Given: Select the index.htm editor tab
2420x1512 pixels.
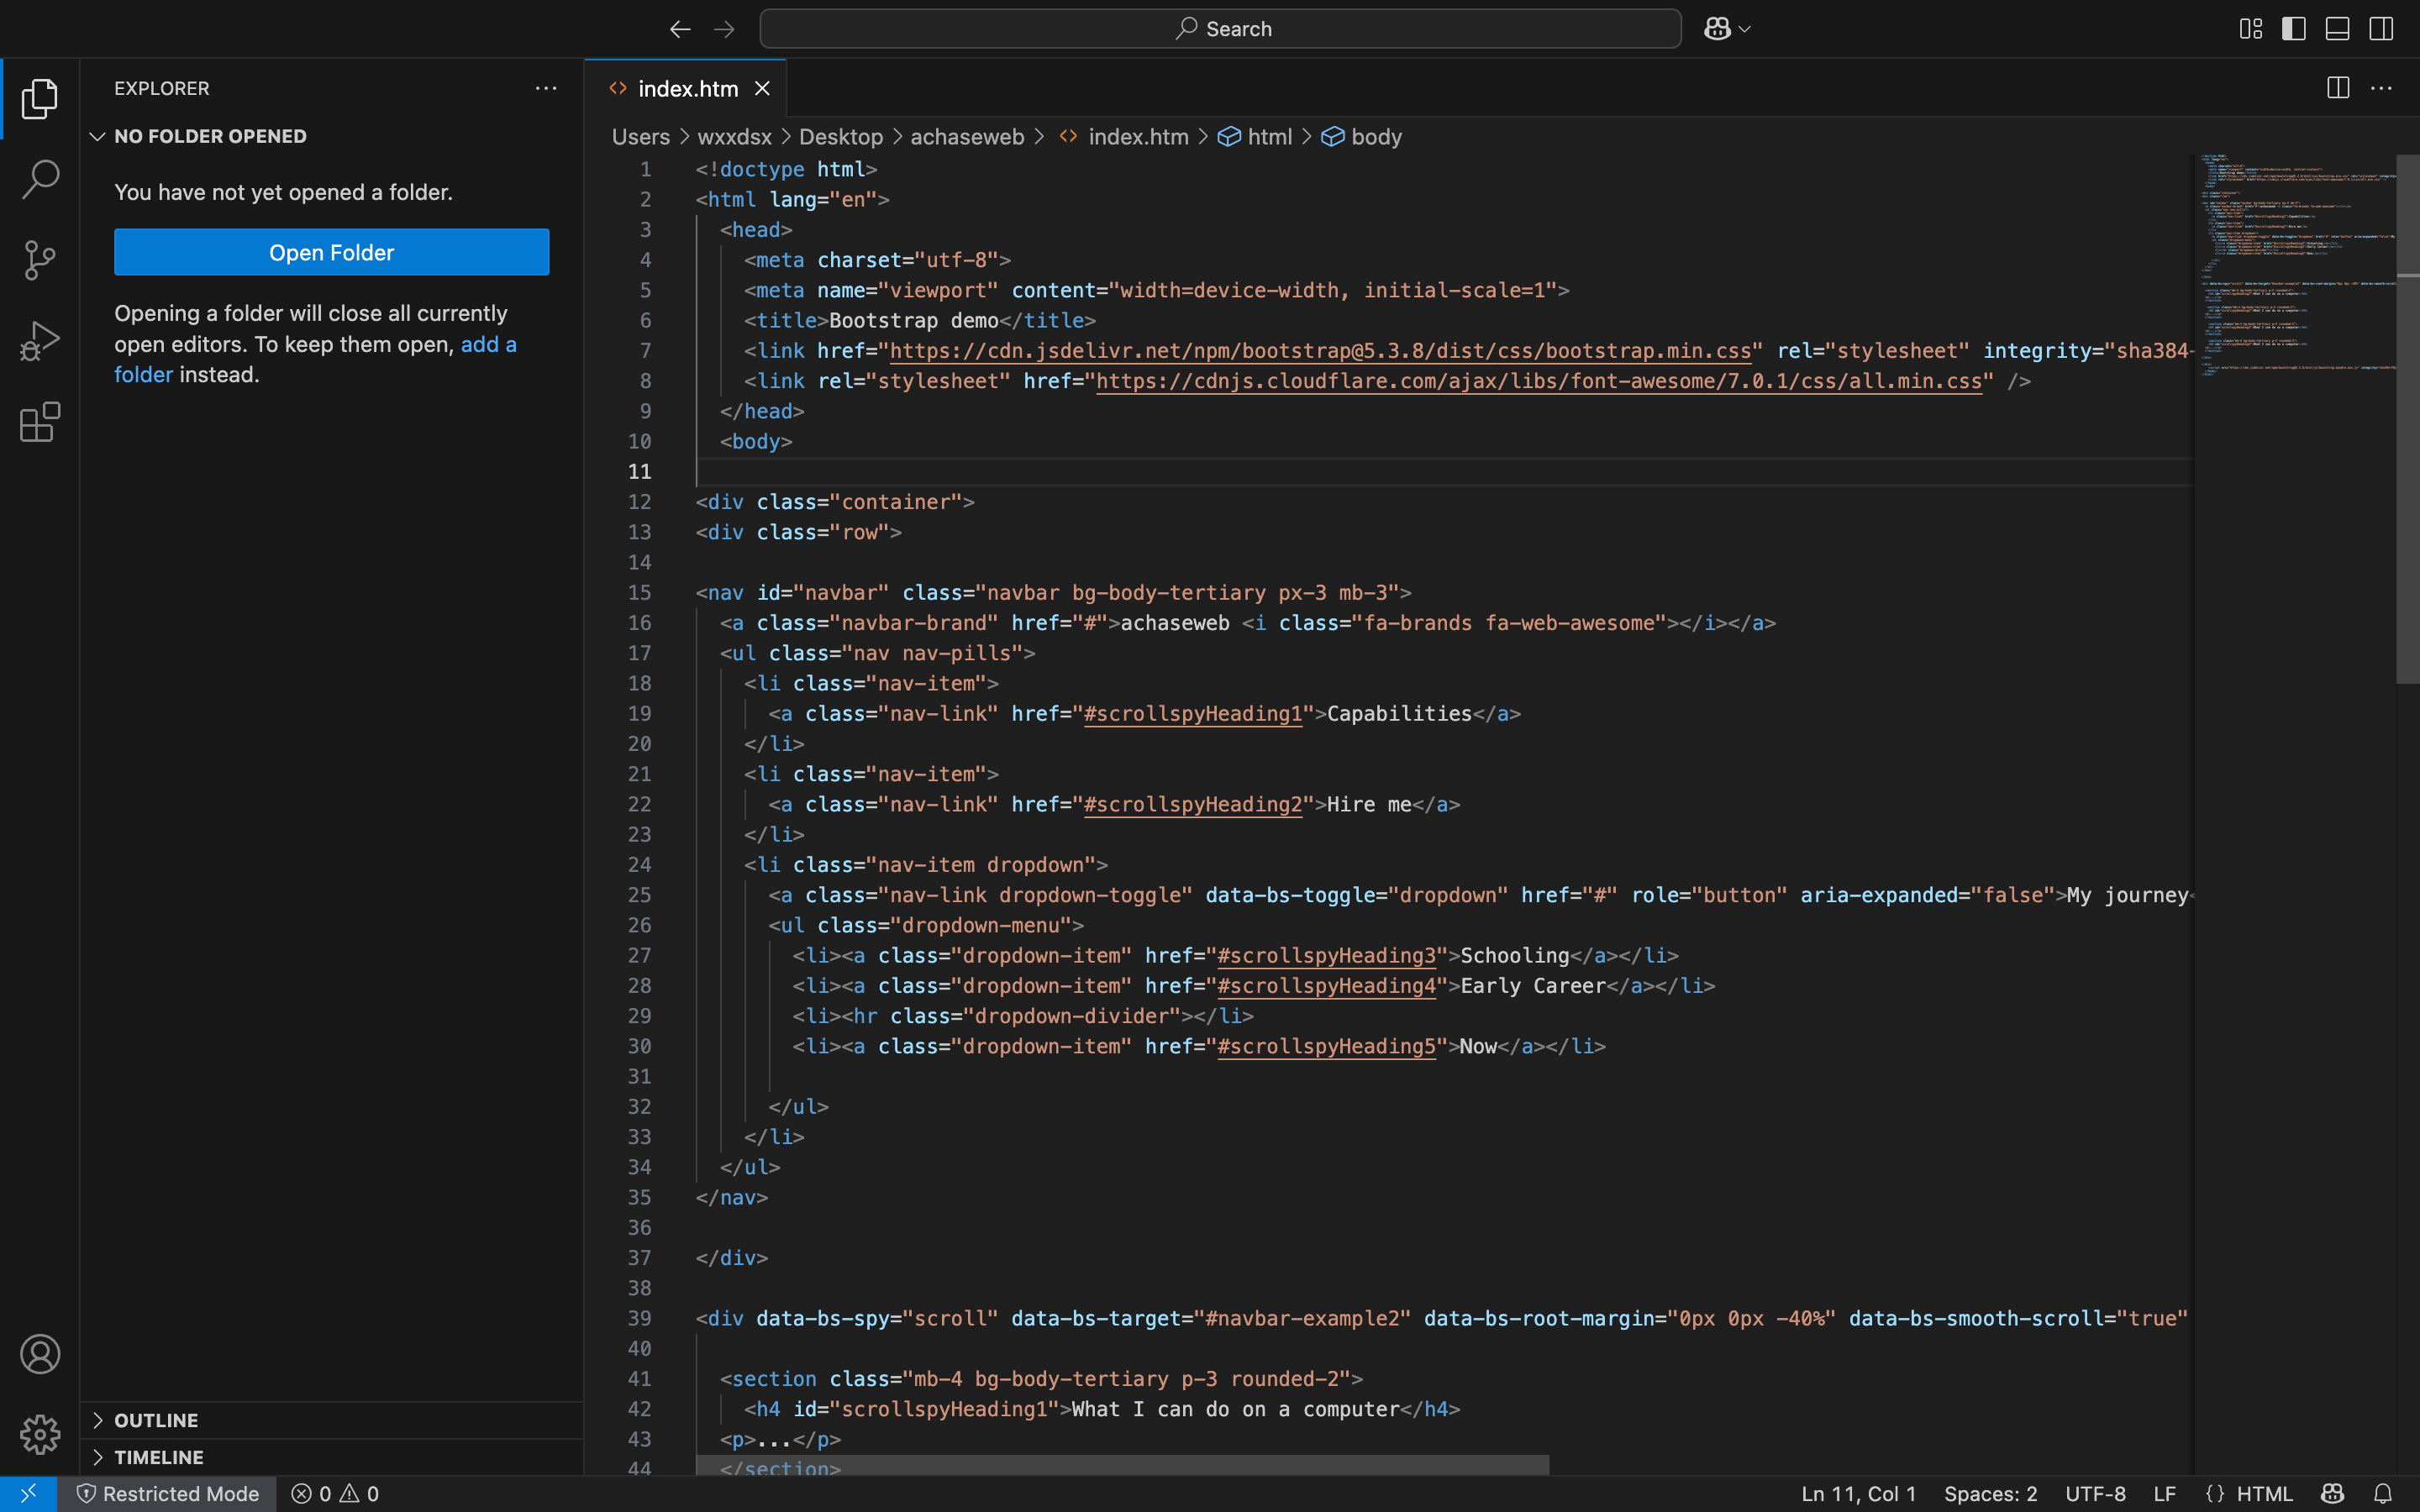Looking at the screenshot, I should coord(687,89).
